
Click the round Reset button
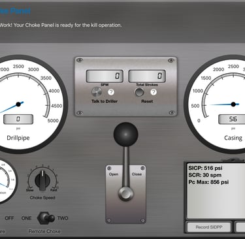[x=139, y=92]
